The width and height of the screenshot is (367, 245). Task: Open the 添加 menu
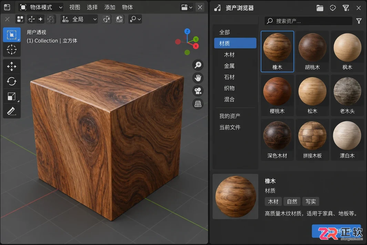pyautogui.click(x=110, y=8)
